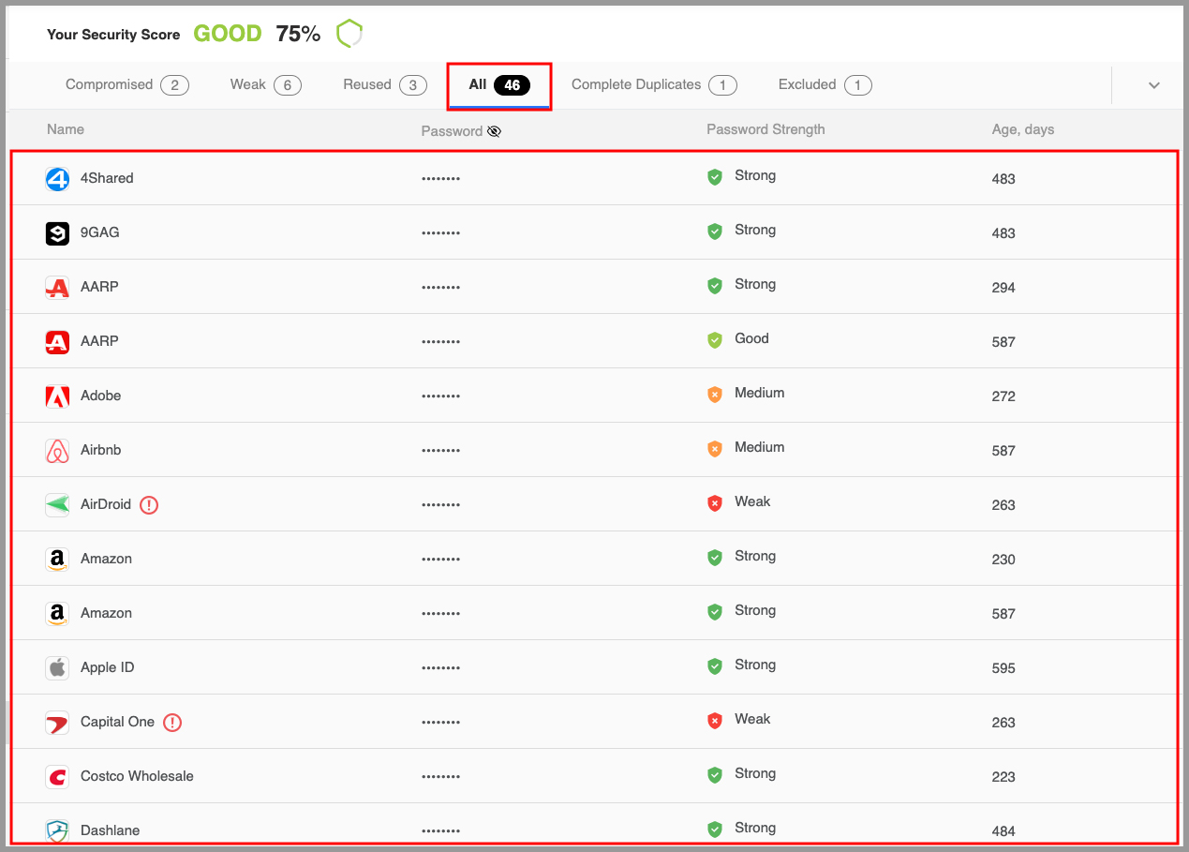Click Capital One's red warning alert icon
The width and height of the screenshot is (1189, 852).
pos(172,723)
